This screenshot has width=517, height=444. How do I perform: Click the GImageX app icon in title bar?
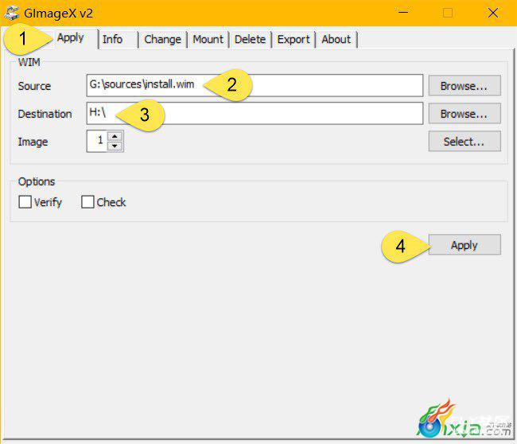tap(12, 14)
